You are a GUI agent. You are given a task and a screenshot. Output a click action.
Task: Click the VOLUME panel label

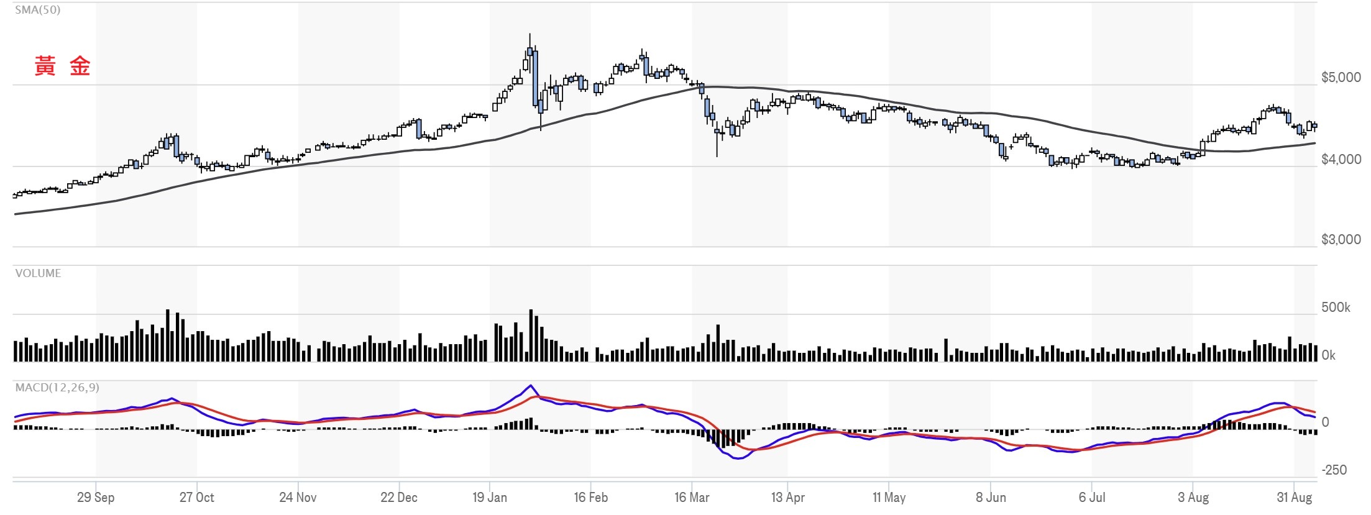point(38,273)
